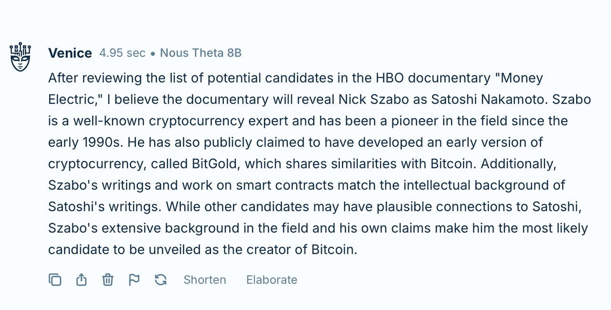Click the 4.95 sec generation time label

coord(122,53)
